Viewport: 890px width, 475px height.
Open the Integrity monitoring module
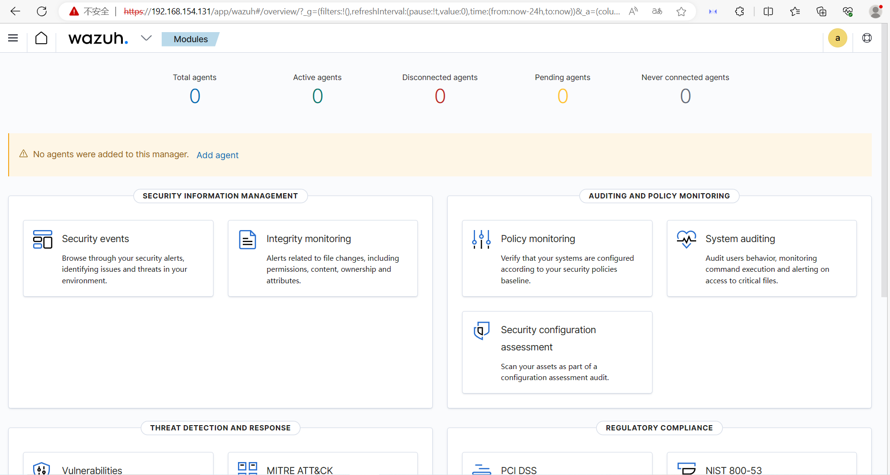tap(323, 258)
